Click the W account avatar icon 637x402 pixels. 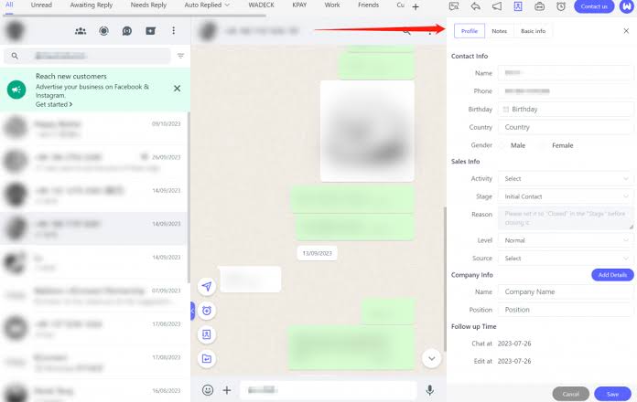point(627,6)
